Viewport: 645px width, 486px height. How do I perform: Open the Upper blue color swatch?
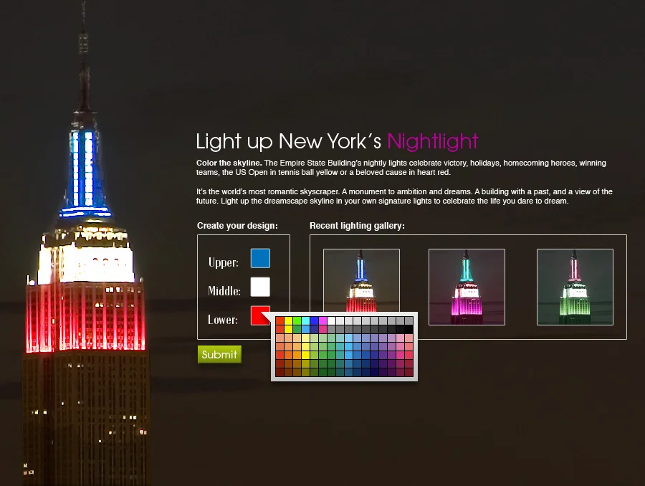(x=260, y=258)
